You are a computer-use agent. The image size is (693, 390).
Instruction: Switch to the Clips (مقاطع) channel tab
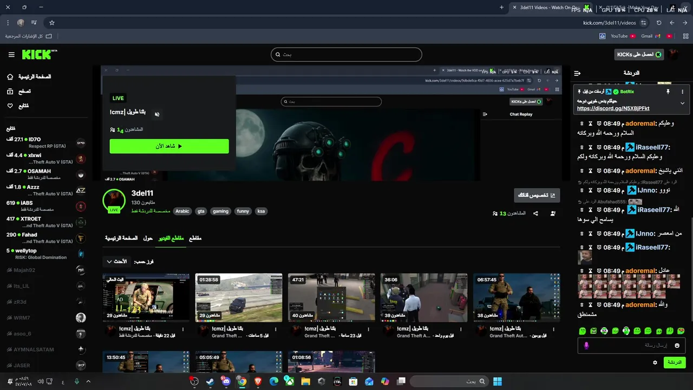point(195,238)
